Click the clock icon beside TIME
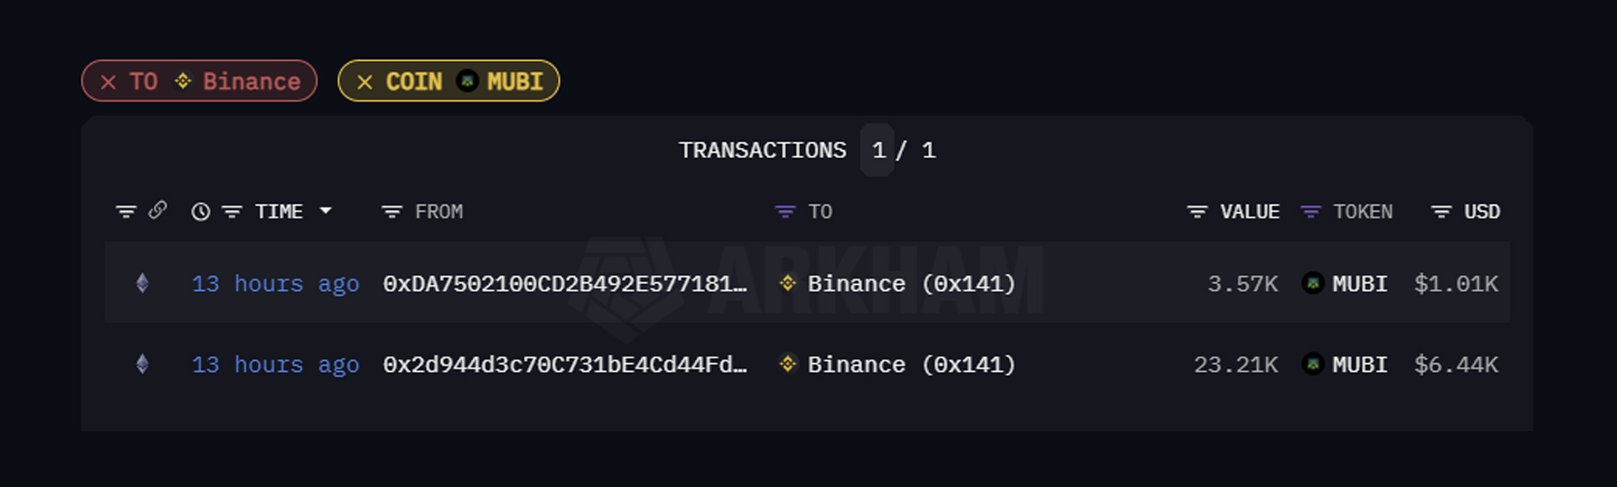Screen dimensions: 1617x487 click(x=200, y=212)
